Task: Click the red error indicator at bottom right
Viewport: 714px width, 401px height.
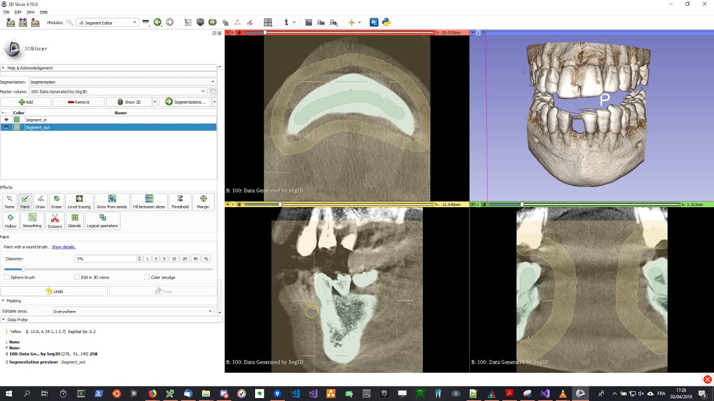Action: tap(707, 380)
